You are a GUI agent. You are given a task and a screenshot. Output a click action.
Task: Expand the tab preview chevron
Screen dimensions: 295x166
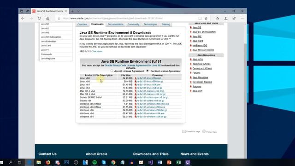click(x=78, y=11)
